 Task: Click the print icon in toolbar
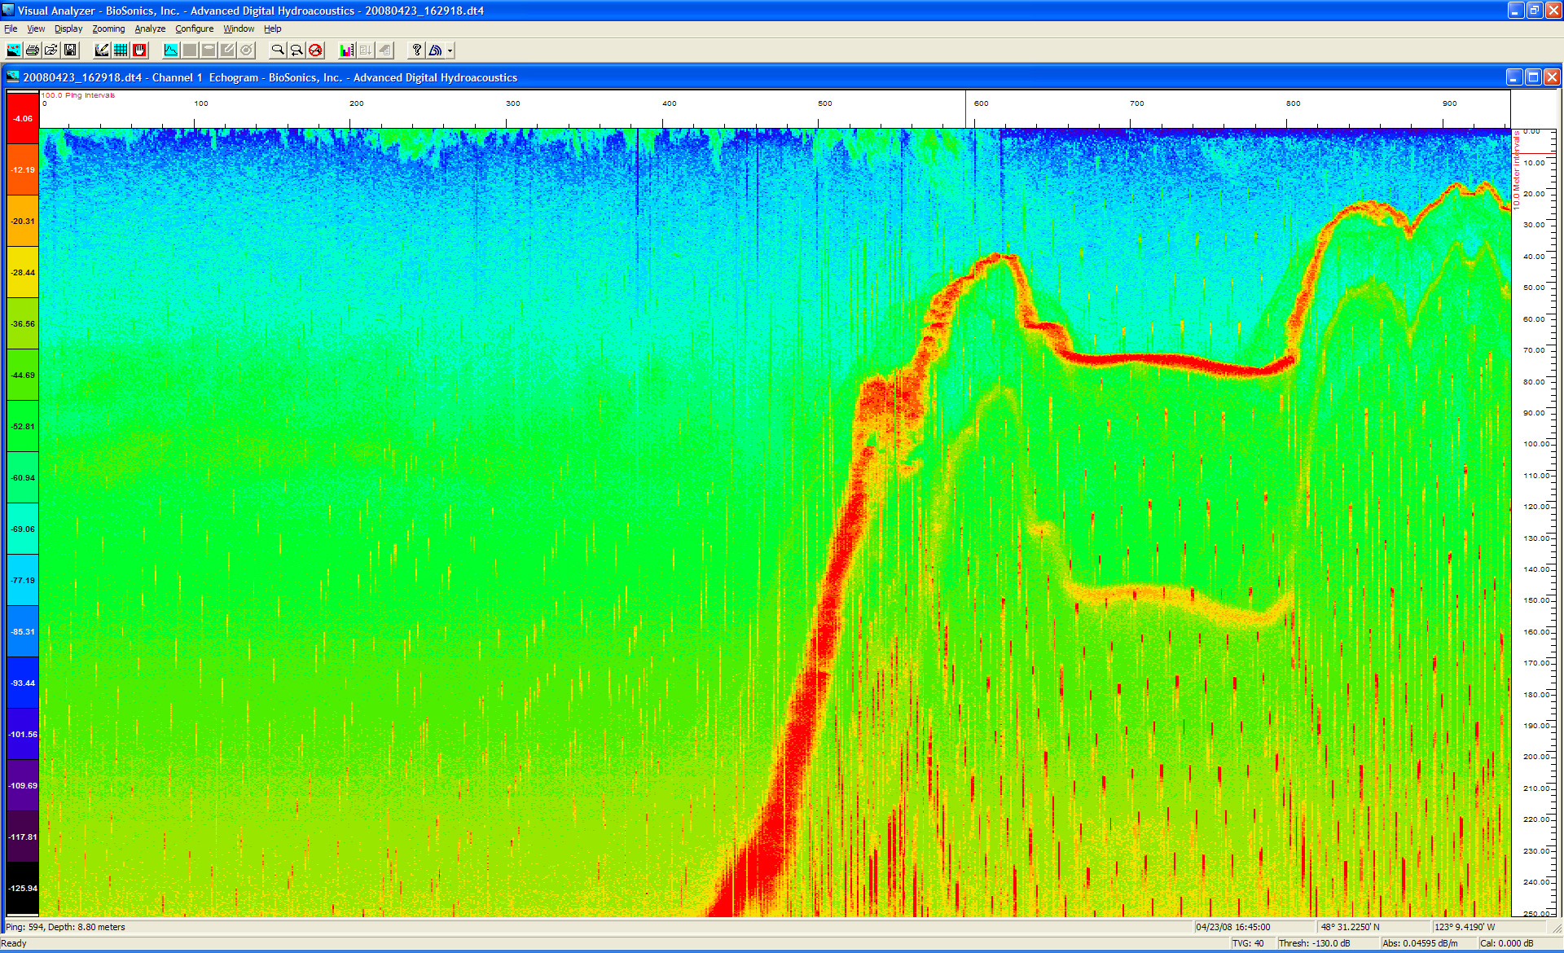point(33,51)
